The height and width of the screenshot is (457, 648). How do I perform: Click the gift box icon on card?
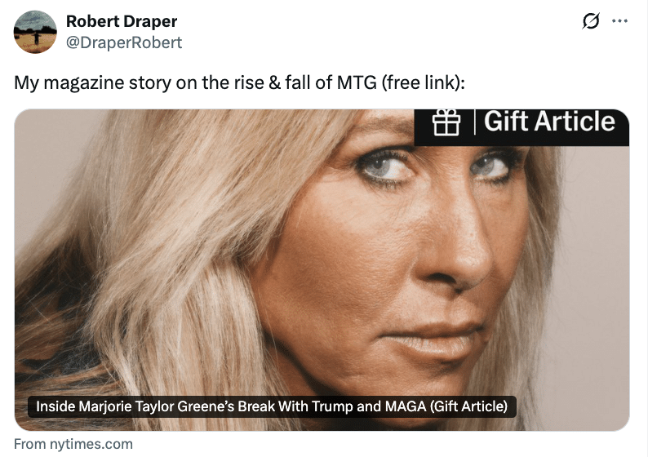[x=446, y=122]
